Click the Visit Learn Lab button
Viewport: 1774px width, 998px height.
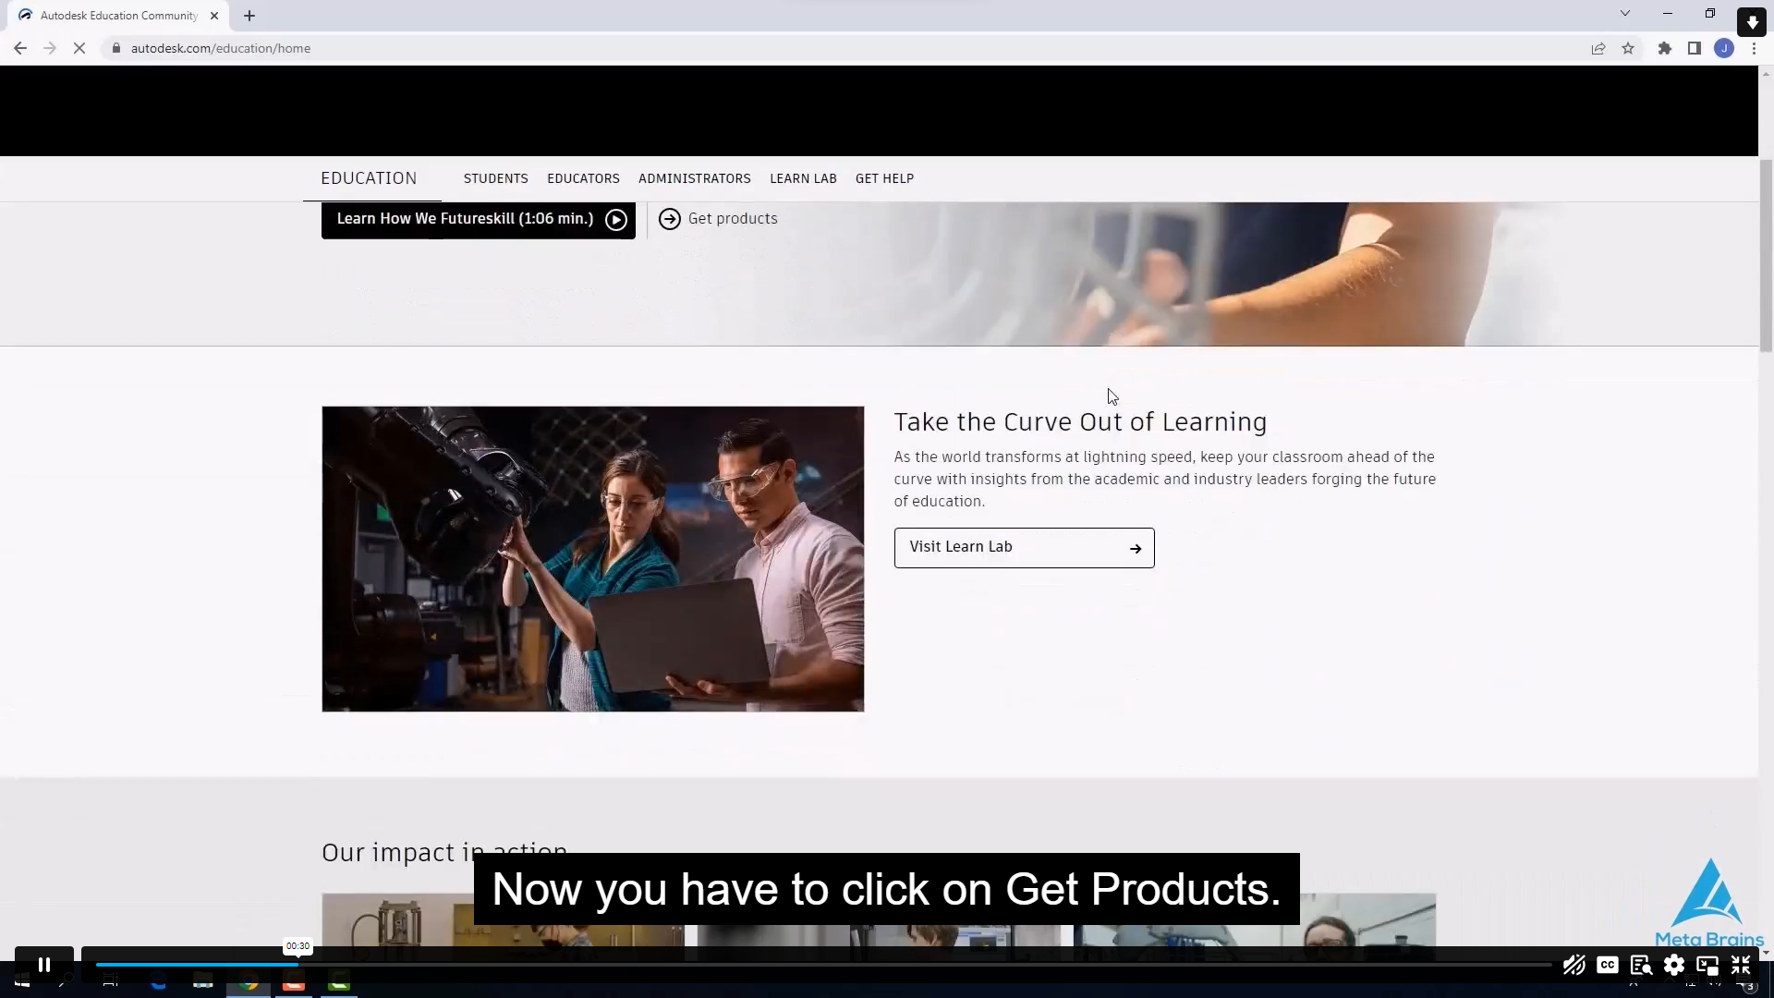point(1024,547)
